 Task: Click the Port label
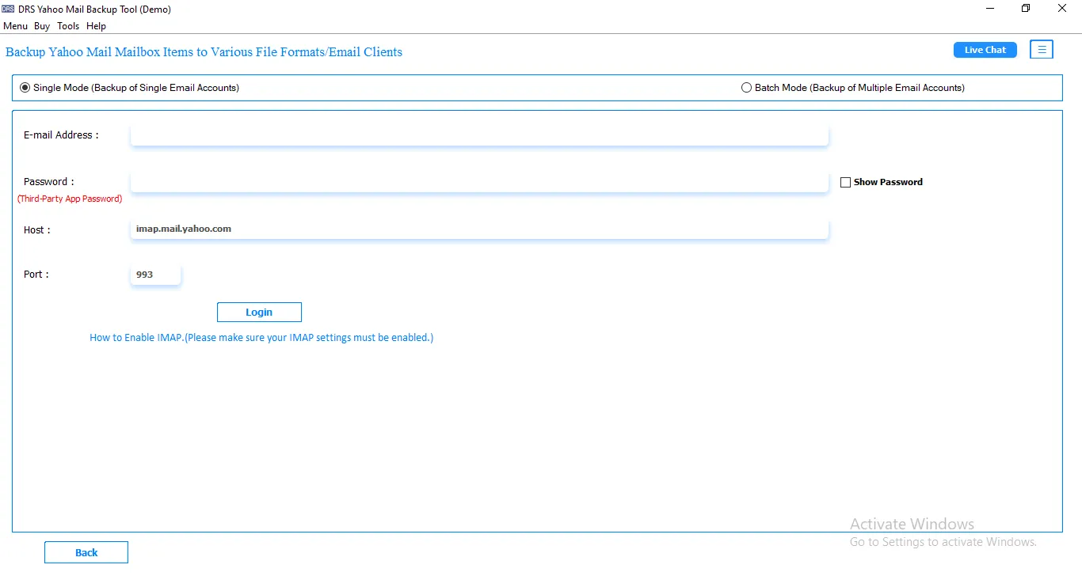tap(36, 275)
